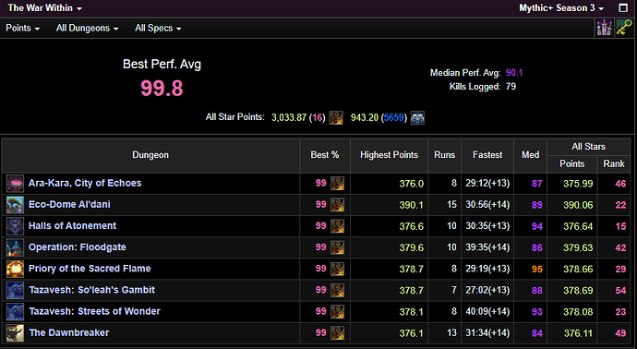Open the All Dungeons filter dropdown
Screen dimensions: 637x349
pyautogui.click(x=88, y=28)
